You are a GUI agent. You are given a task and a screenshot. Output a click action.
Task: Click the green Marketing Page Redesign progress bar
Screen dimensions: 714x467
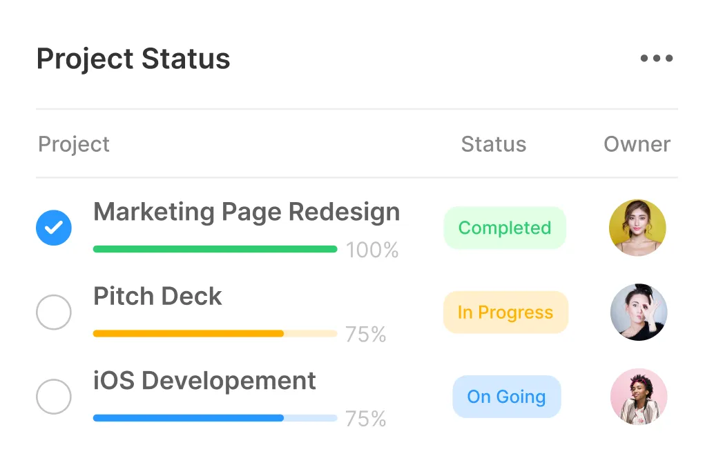click(215, 249)
